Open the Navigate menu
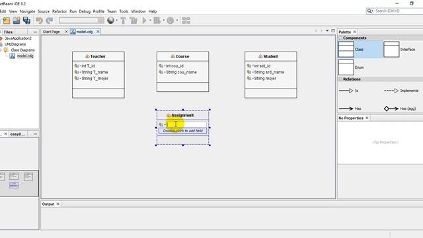 point(27,11)
